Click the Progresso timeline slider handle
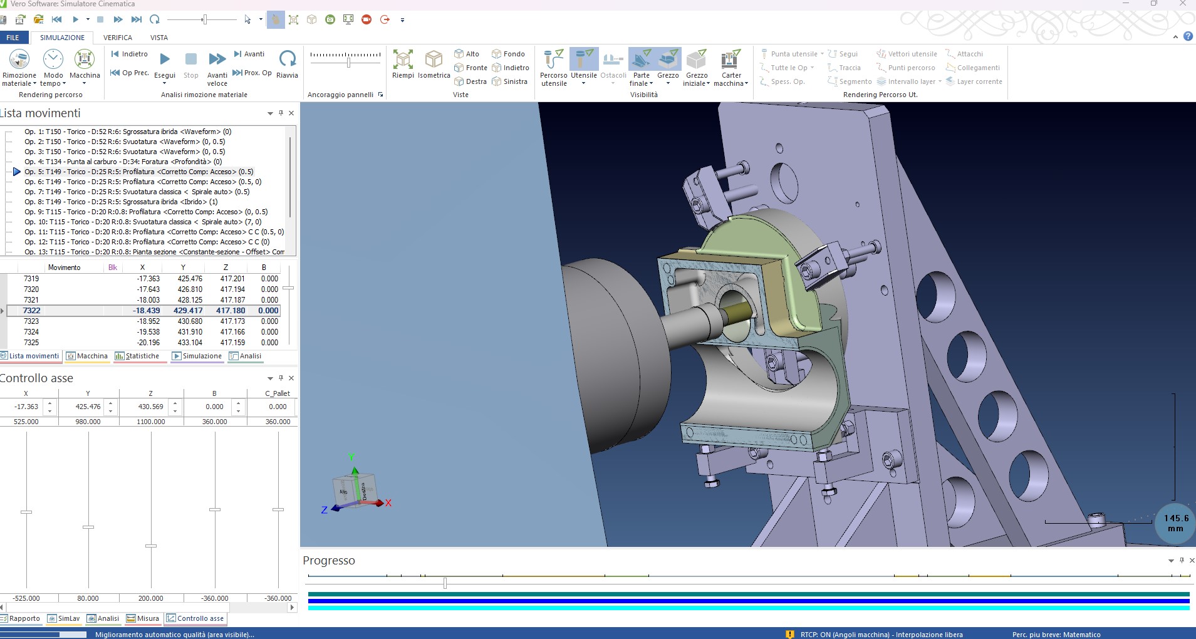This screenshot has width=1196, height=639. [445, 583]
